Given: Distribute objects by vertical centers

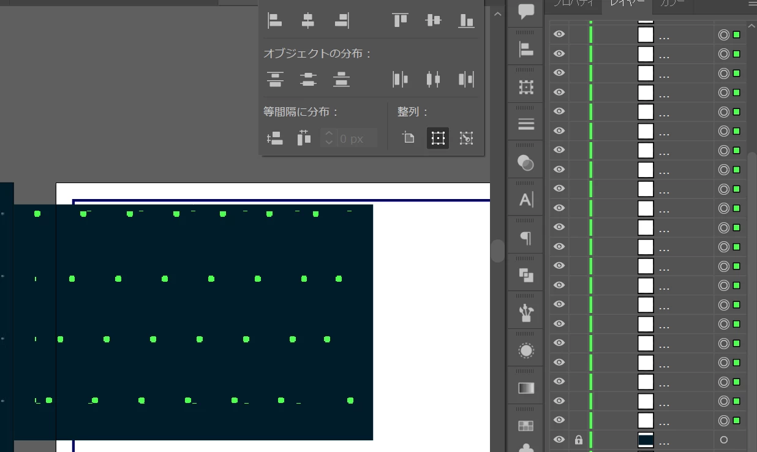Looking at the screenshot, I should pyautogui.click(x=308, y=79).
